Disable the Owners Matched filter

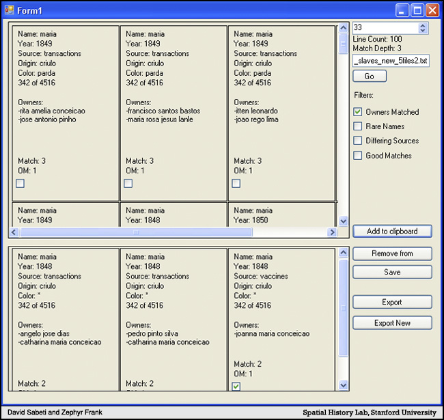click(357, 112)
